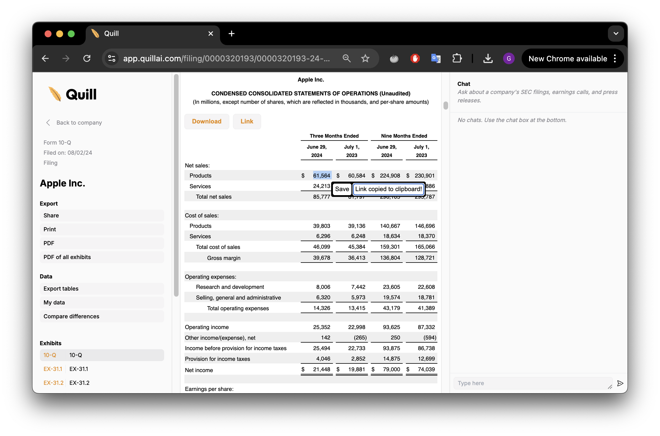The width and height of the screenshot is (660, 436).
Task: Reload the page
Action: (x=87, y=59)
